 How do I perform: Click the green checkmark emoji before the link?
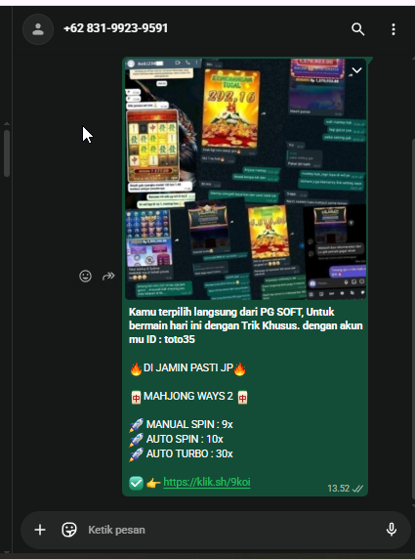click(x=136, y=483)
